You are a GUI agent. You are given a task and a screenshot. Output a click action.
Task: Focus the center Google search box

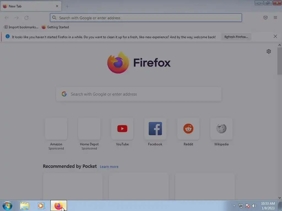[x=139, y=94]
